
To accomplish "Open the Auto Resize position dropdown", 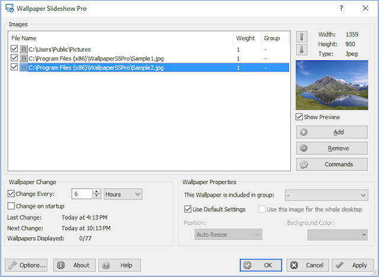I will tap(229, 234).
